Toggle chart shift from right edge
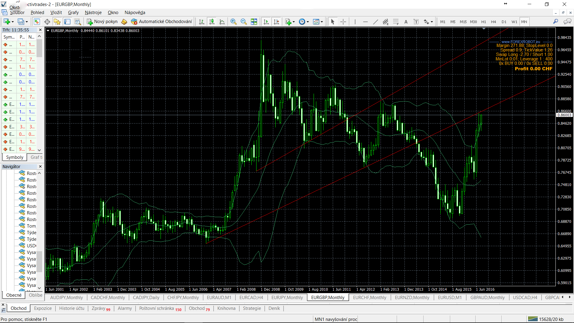Screen dimensions: 574x323 coord(277,22)
